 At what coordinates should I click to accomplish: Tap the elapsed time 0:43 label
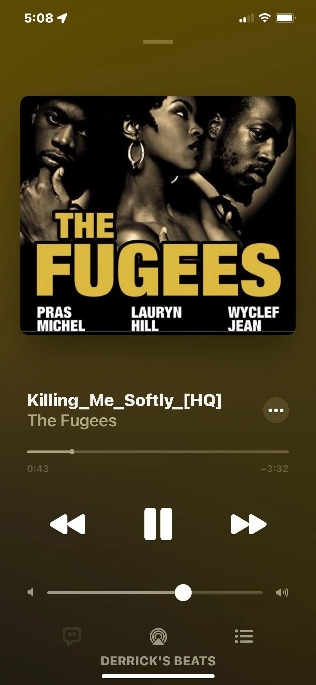tap(38, 468)
